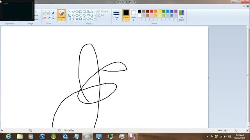Viewport: 250px width, 140px height.
Task: Open File Explorer from the taskbar
Action: (20, 136)
